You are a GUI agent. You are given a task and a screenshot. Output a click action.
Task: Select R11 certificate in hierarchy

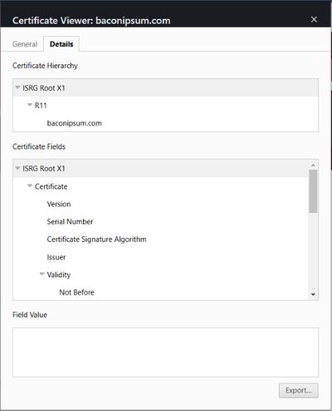tap(165, 106)
